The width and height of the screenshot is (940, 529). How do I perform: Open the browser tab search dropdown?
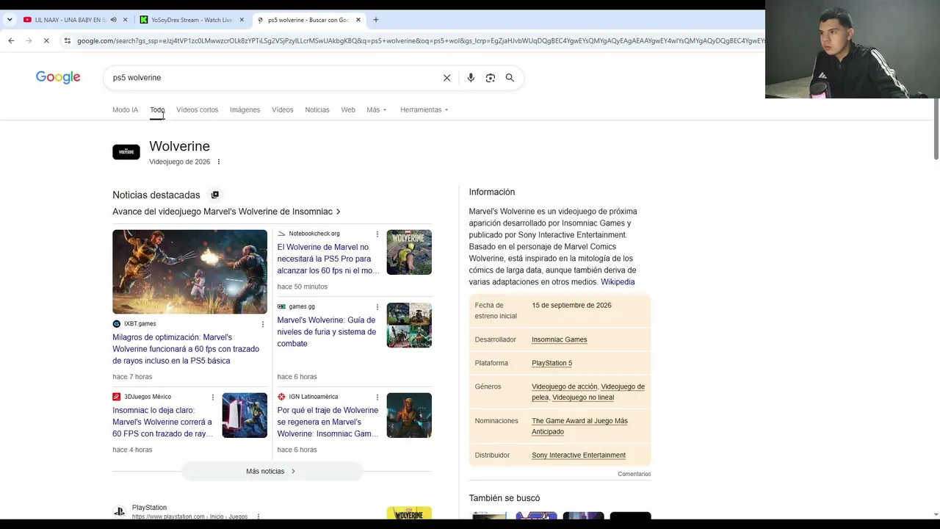[10, 20]
